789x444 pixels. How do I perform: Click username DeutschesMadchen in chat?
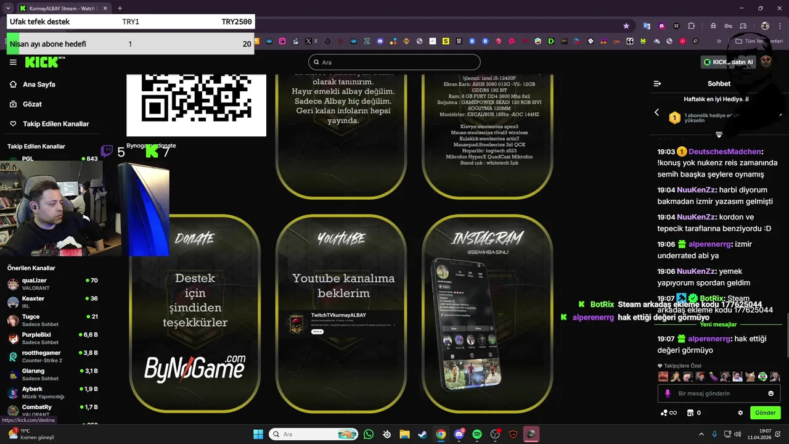point(725,152)
